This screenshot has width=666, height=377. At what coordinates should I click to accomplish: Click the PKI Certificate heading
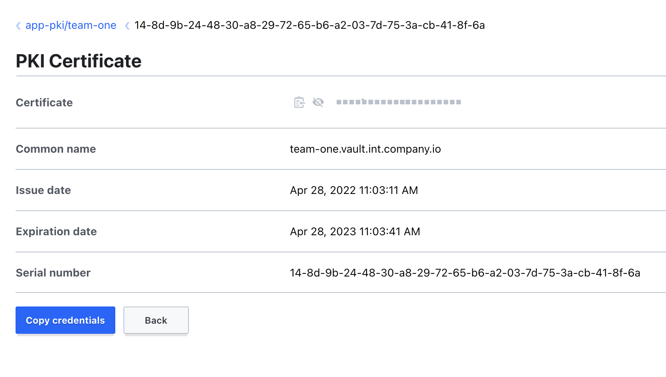pos(79,61)
